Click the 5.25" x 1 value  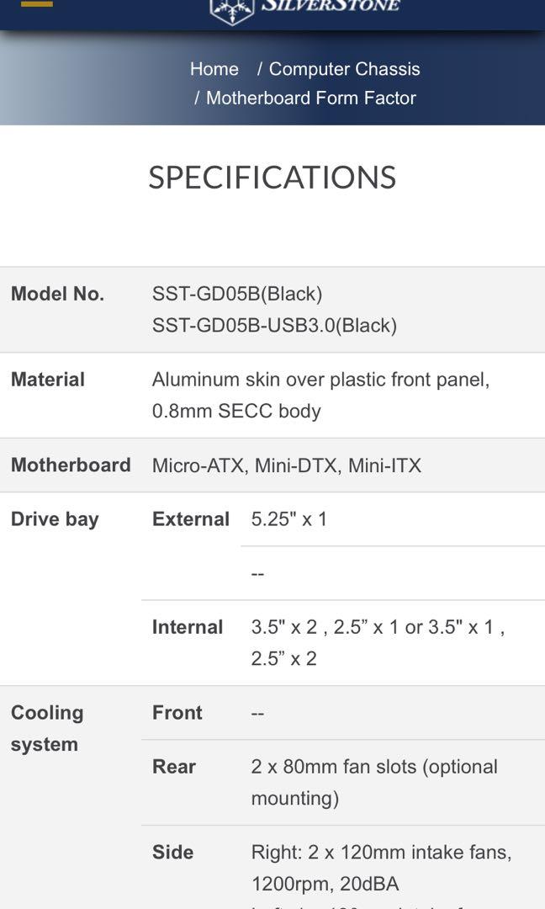click(289, 519)
